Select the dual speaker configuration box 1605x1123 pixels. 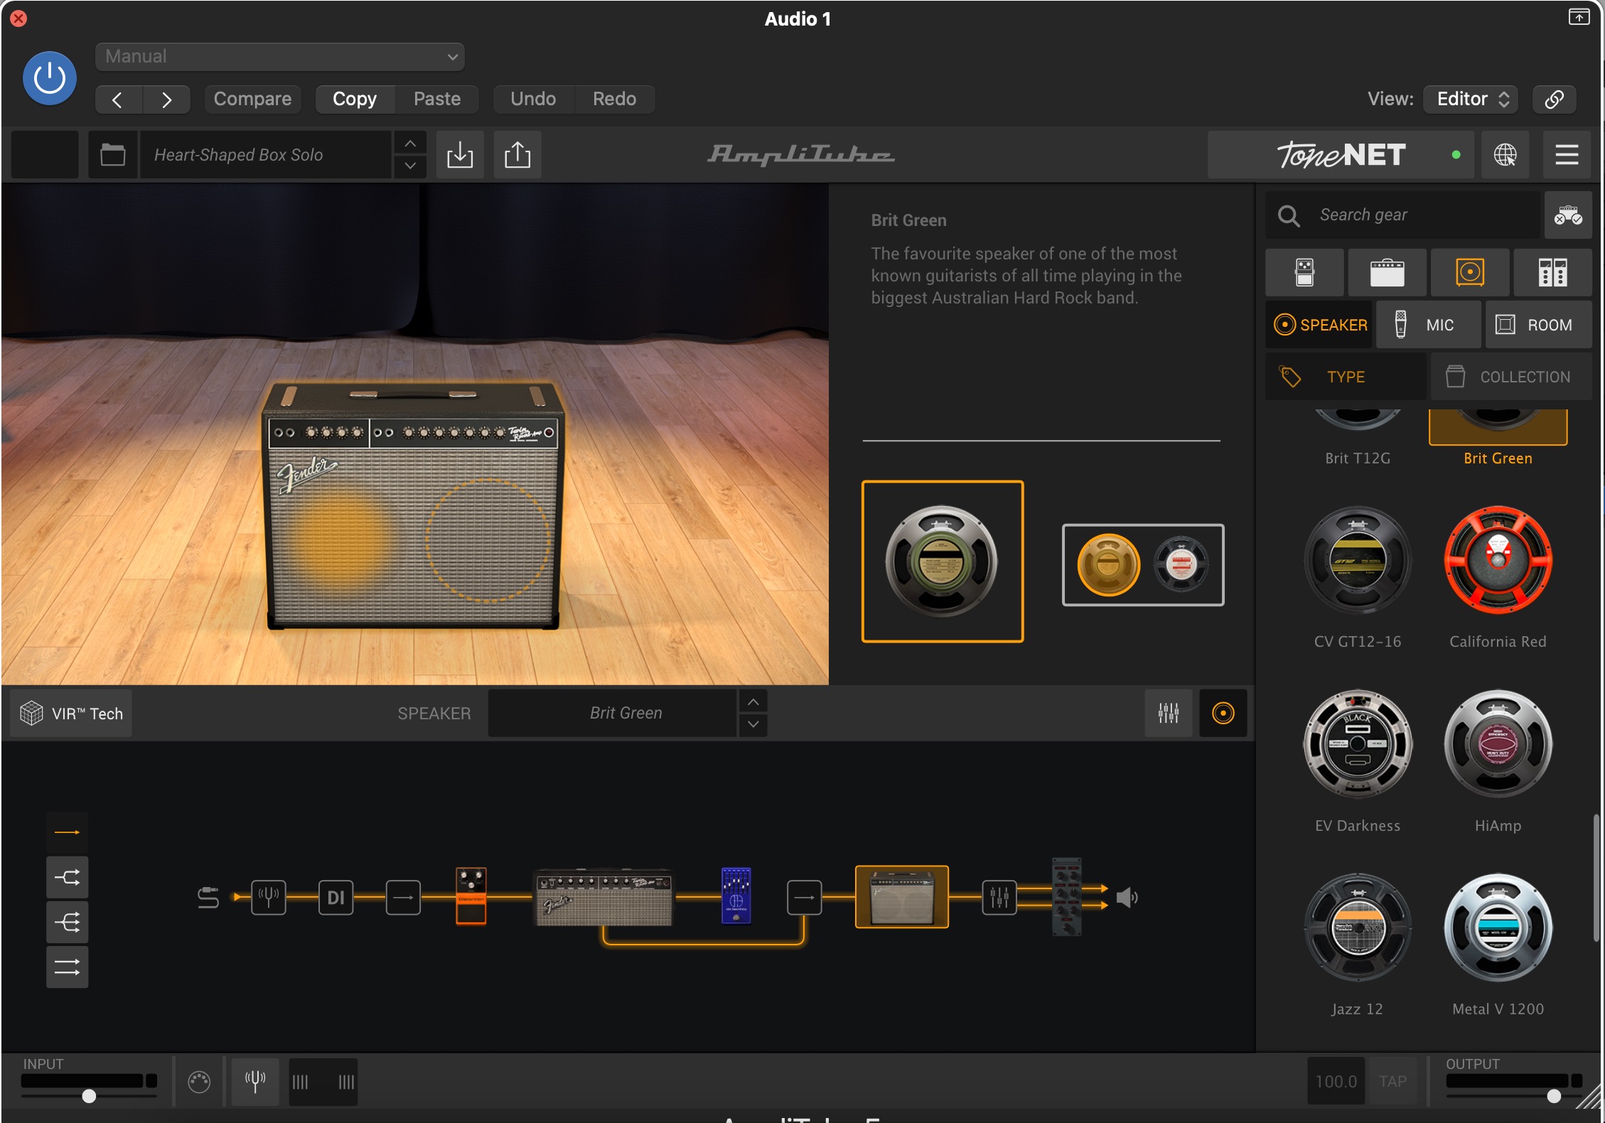click(1143, 565)
